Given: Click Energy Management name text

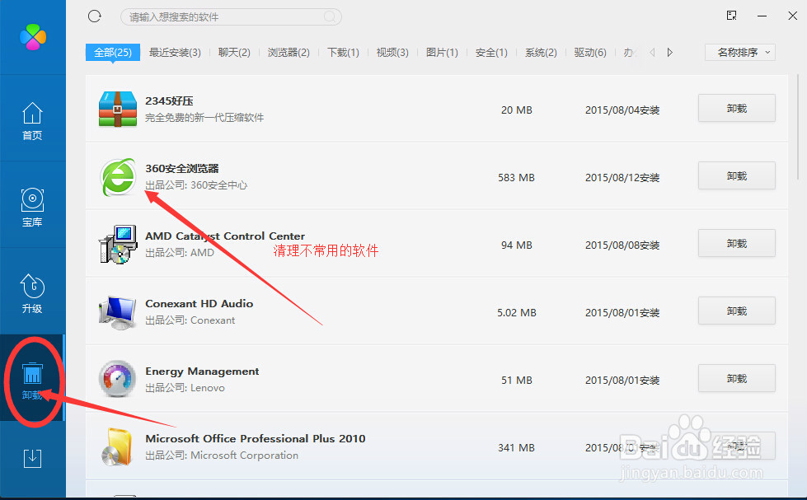Looking at the screenshot, I should click(202, 371).
